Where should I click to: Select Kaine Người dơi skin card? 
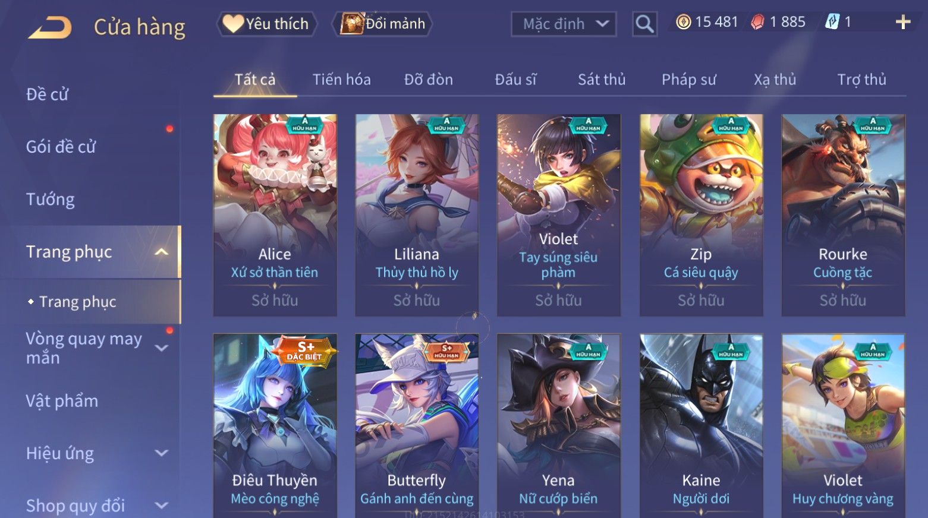701,425
